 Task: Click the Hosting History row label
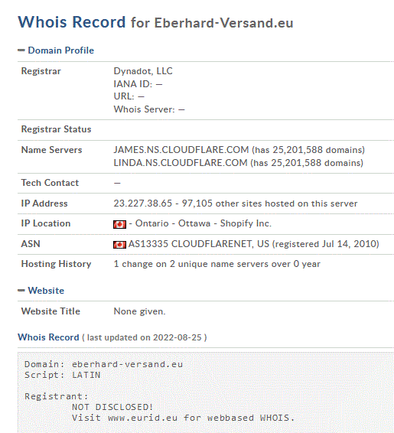coord(56,264)
